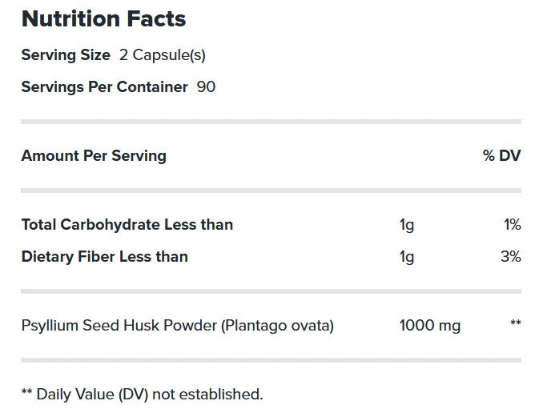Click the 1000 mg amount

429,326
